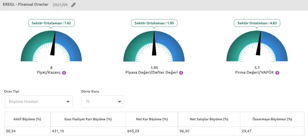Click Sektör Ortalaması 7.62 label
The height and width of the screenshot is (138, 308).
click(x=51, y=23)
